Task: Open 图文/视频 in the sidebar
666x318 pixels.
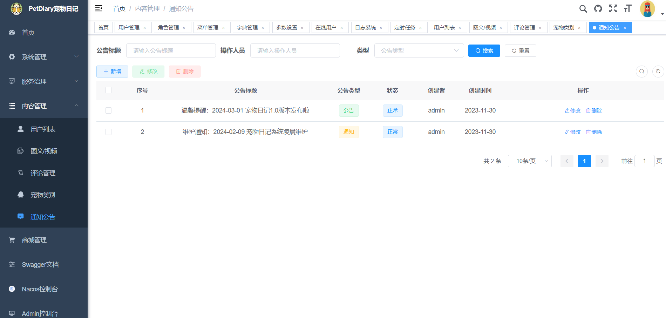Action: click(x=44, y=151)
